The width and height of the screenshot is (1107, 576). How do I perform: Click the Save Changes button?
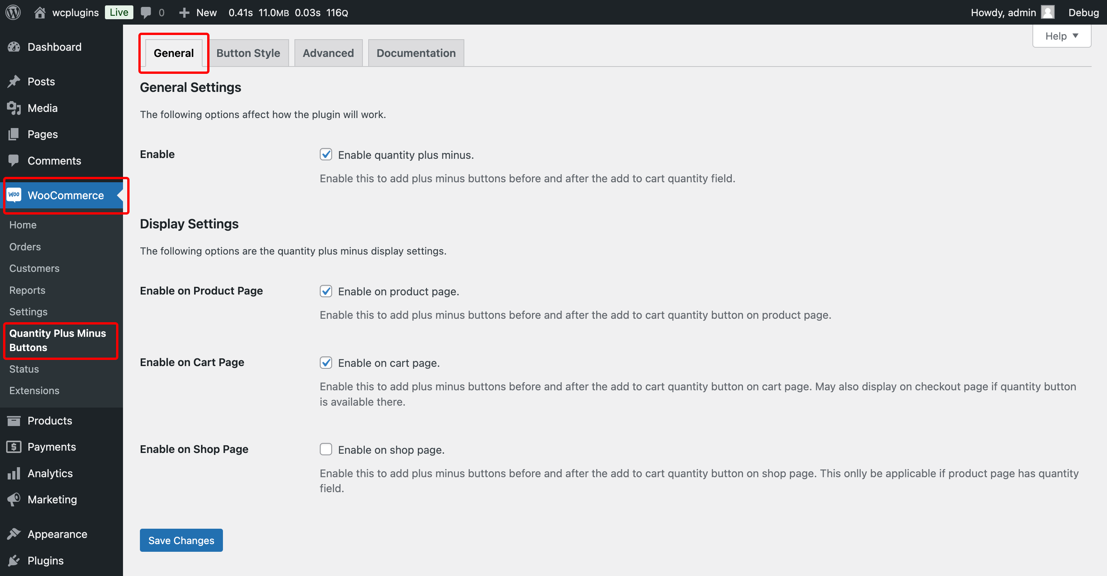(x=181, y=540)
